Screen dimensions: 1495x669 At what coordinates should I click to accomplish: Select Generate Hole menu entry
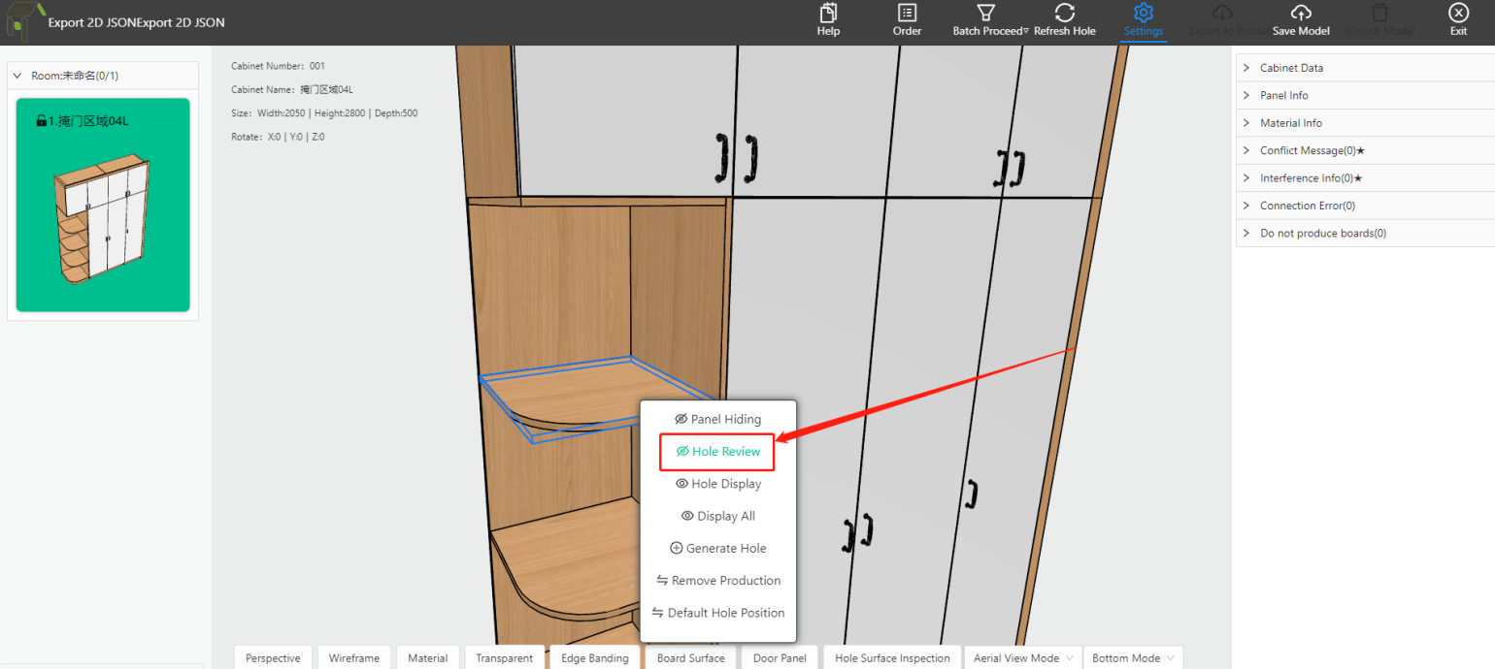(x=717, y=548)
